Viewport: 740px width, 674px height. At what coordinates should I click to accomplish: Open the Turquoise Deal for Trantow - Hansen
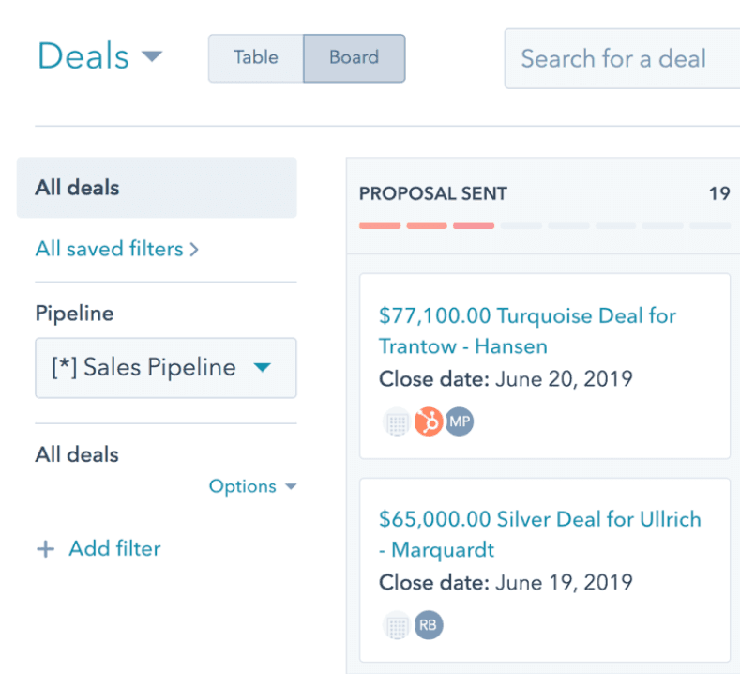pyautogui.click(x=526, y=330)
